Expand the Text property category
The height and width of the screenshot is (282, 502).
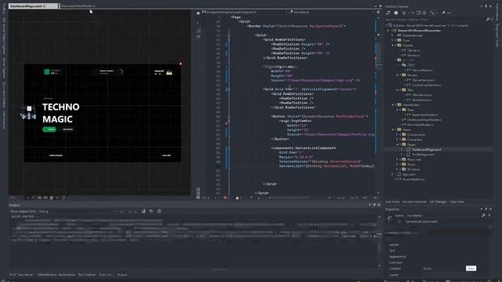[392, 251]
